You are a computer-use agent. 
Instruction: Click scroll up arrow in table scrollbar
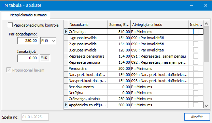pos(206,24)
